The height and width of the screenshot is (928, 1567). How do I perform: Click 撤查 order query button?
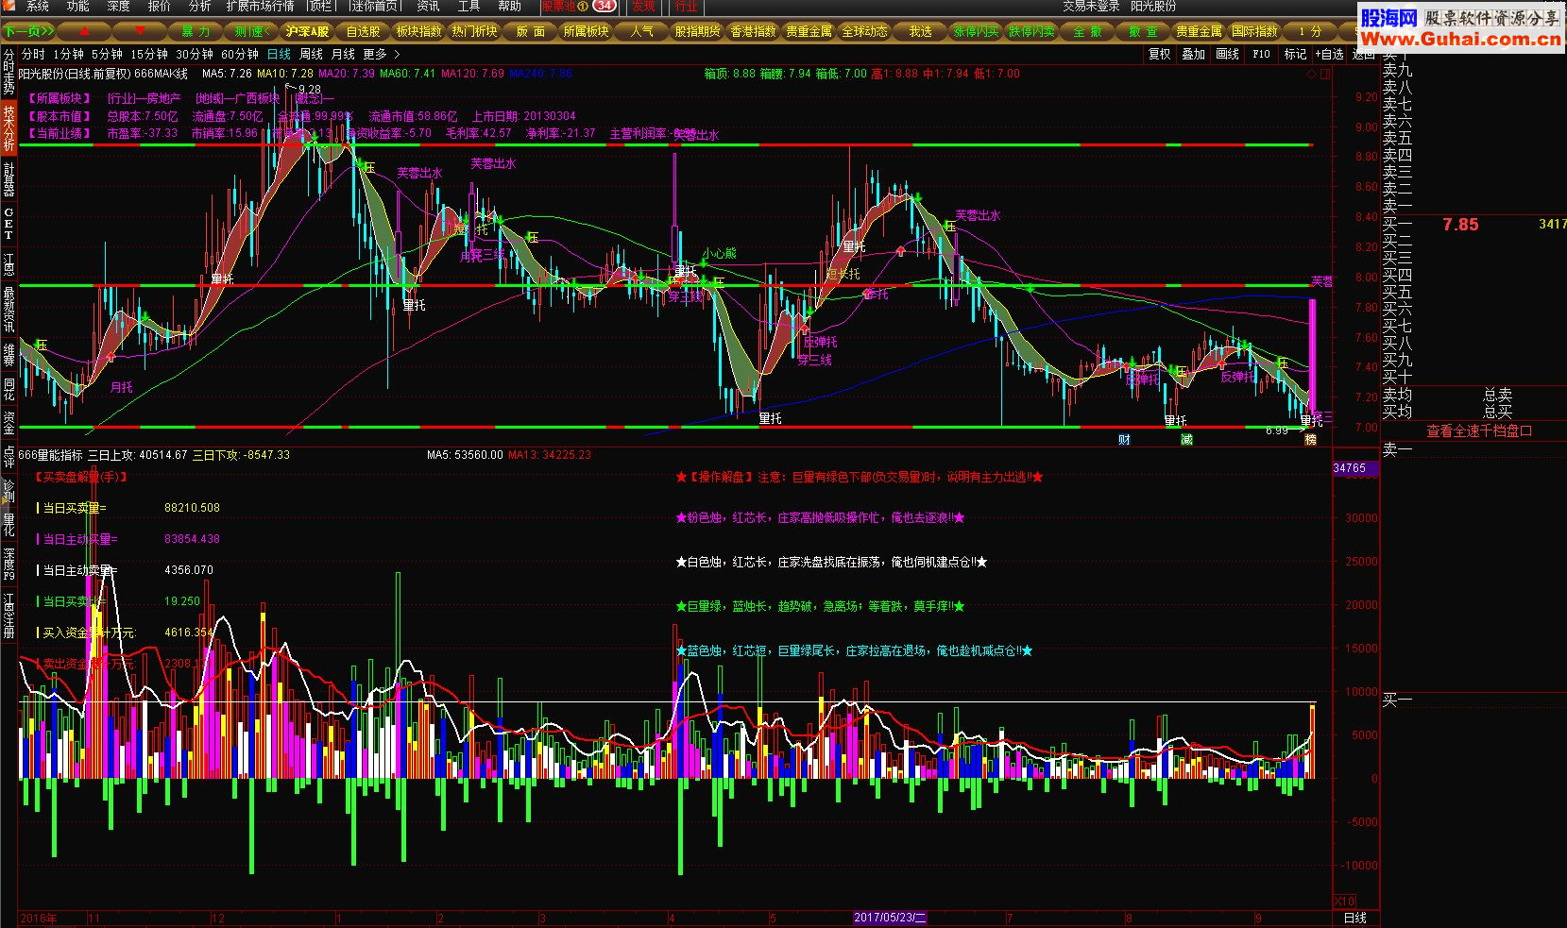pos(1143,31)
